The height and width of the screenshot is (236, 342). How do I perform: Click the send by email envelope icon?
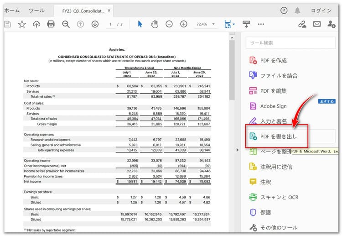click(x=317, y=24)
